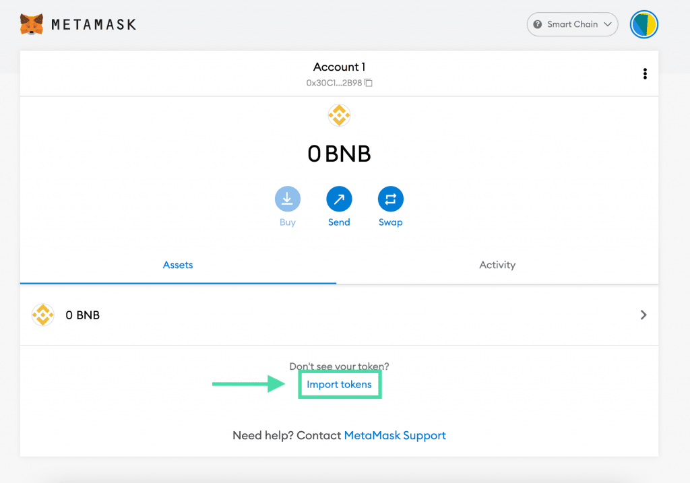Expand BNB asset details chevron
690x483 pixels.
click(644, 315)
